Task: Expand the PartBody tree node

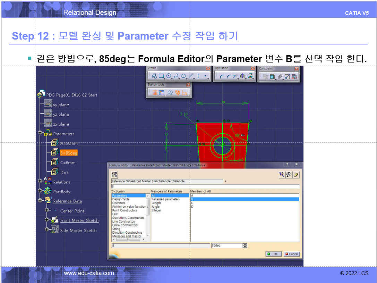Action: 40,191
